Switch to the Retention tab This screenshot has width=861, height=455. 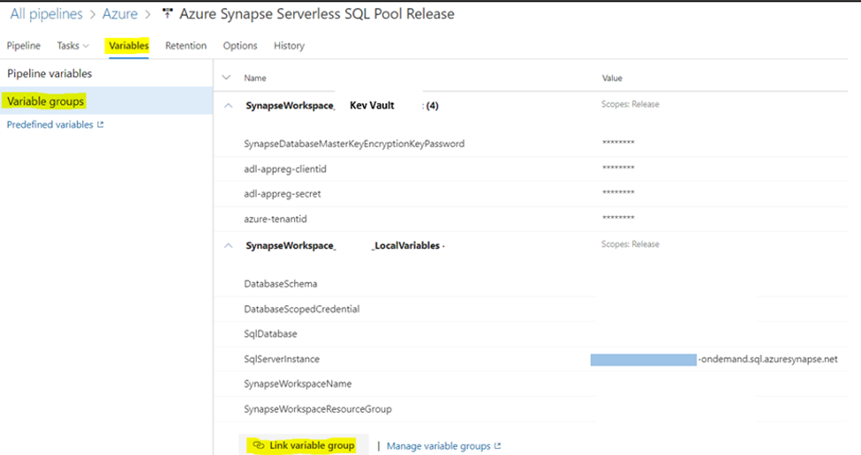(x=185, y=46)
